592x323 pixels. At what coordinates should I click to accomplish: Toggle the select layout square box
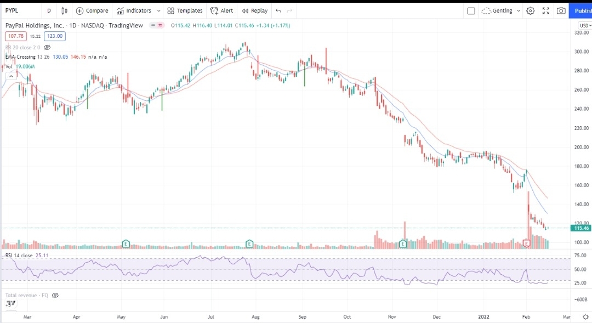pyautogui.click(x=471, y=10)
